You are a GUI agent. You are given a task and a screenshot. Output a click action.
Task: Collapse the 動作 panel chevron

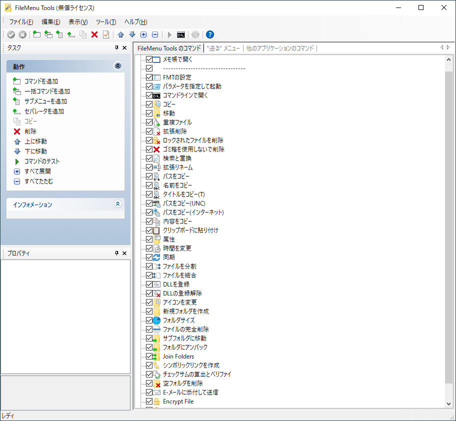118,65
